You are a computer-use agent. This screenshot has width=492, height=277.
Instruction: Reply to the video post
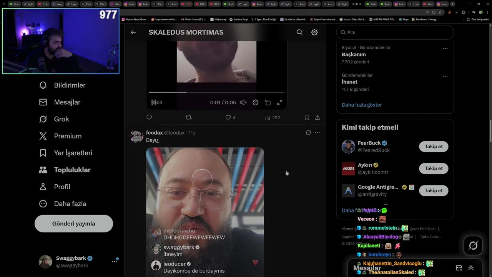[x=149, y=117]
